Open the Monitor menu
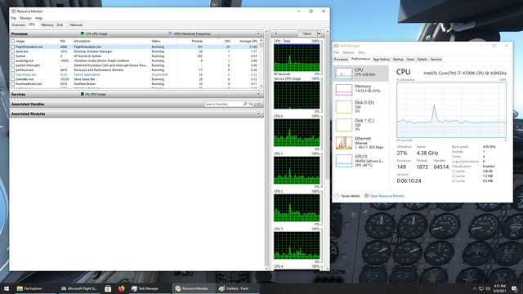Screen dimensions: 523x294 click(x=25, y=18)
